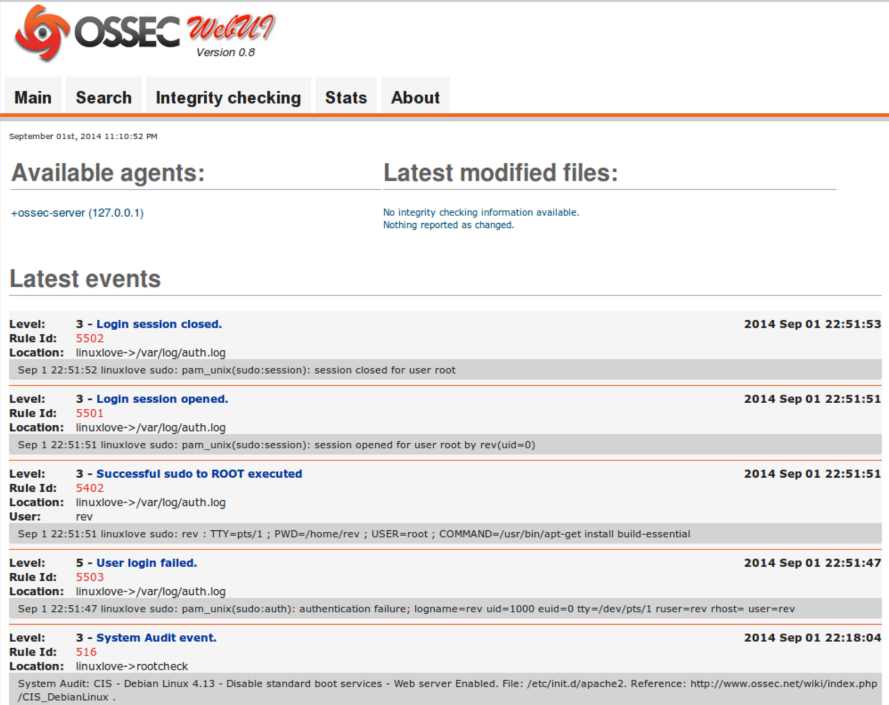Image resolution: width=889 pixels, height=705 pixels.
Task: Click location 'linuxlove->rootcheck'
Action: click(x=132, y=667)
